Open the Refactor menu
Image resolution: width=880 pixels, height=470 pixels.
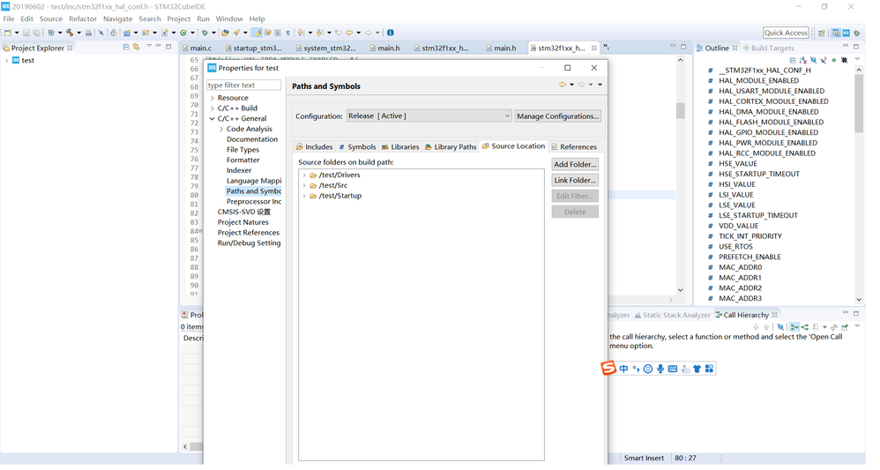click(x=83, y=19)
